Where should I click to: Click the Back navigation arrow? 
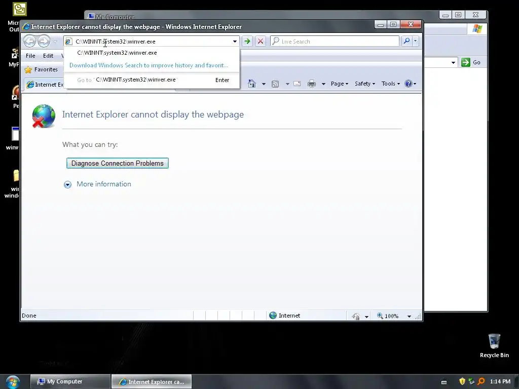tap(30, 42)
